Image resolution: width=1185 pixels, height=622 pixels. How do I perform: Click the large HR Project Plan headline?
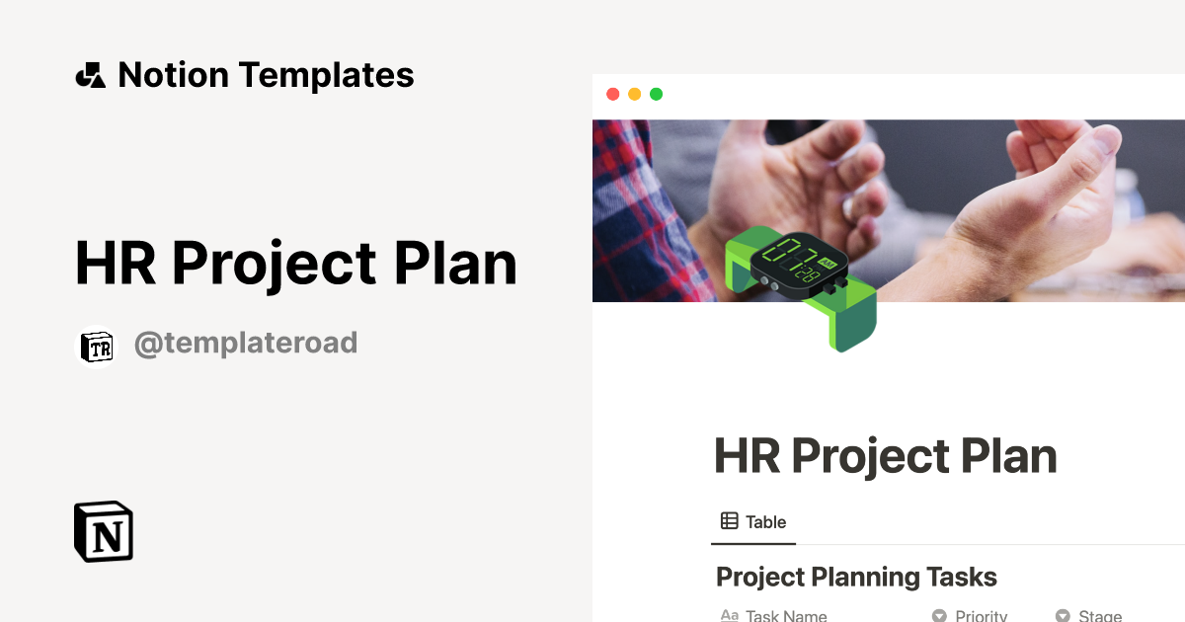tap(296, 264)
